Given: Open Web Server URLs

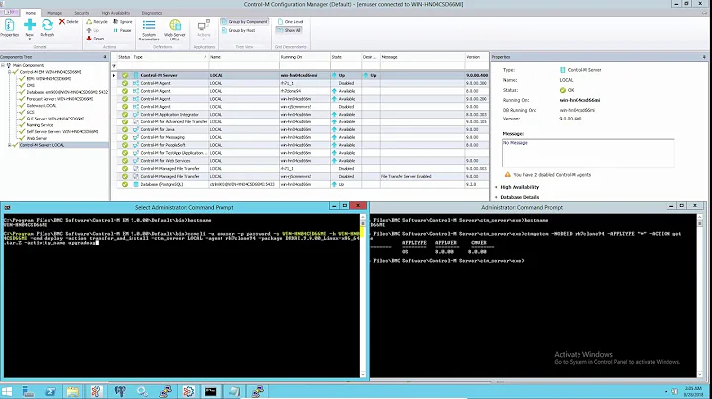Looking at the screenshot, I should point(175,30).
